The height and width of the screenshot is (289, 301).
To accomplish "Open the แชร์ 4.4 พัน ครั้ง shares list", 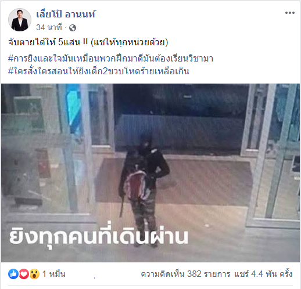I will [263, 274].
